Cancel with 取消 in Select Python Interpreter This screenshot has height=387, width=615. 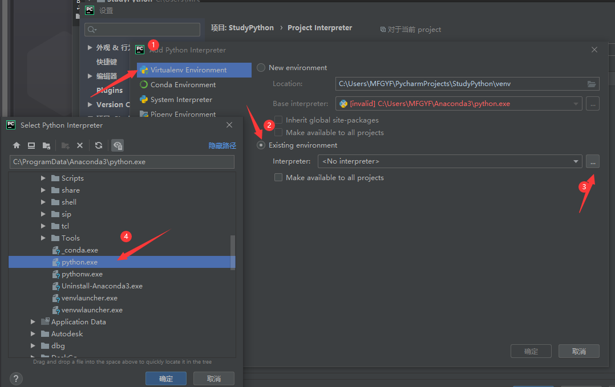click(214, 378)
